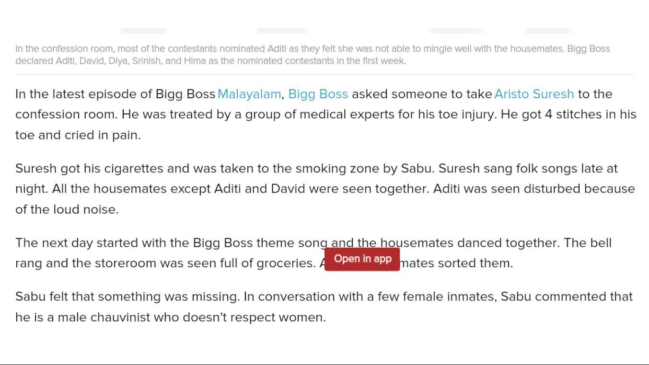Screen dimensions: 649x365
Task: Click the red Open in app button
Action: pyautogui.click(x=362, y=259)
